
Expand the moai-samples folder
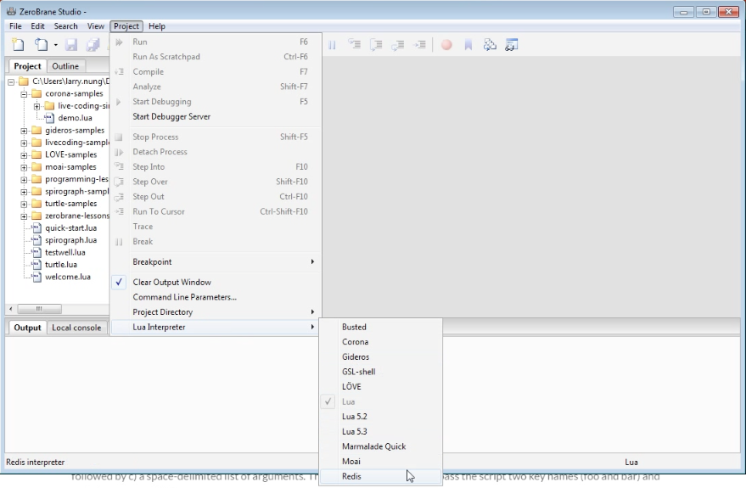tap(24, 167)
